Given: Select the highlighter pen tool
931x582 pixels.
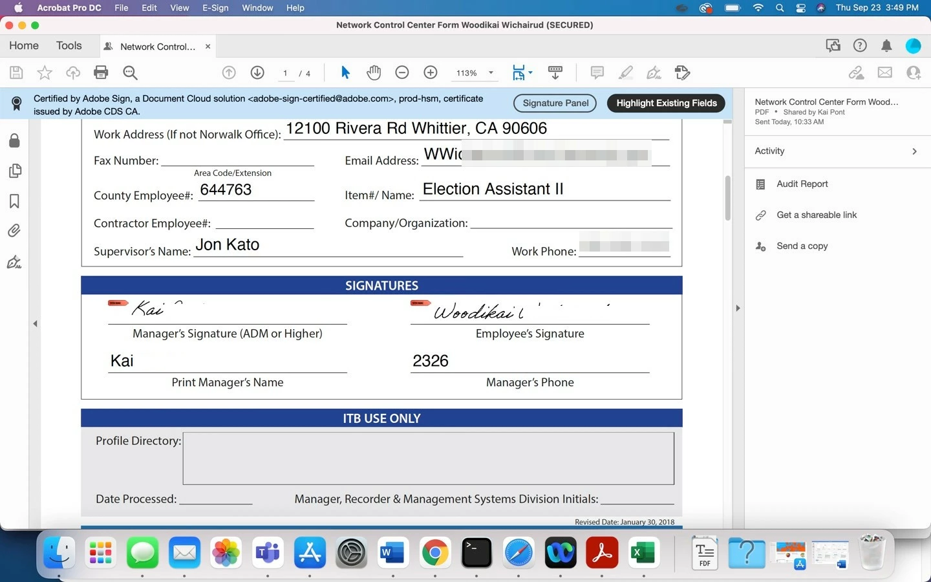Looking at the screenshot, I should [626, 72].
